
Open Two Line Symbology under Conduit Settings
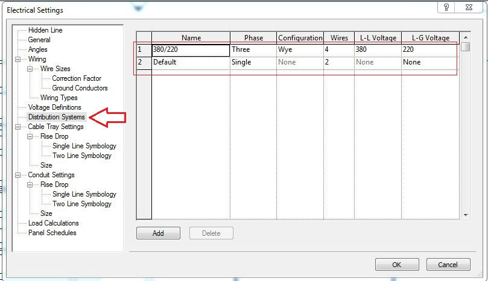pyautogui.click(x=82, y=204)
